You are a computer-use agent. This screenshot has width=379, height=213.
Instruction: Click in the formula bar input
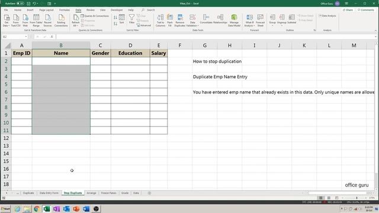[215, 37]
